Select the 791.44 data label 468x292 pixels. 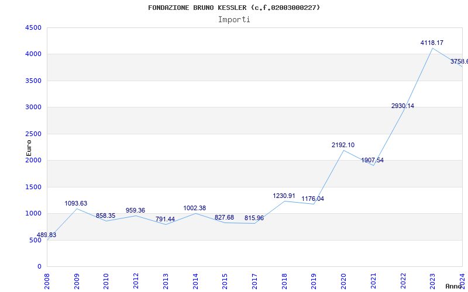click(x=165, y=220)
